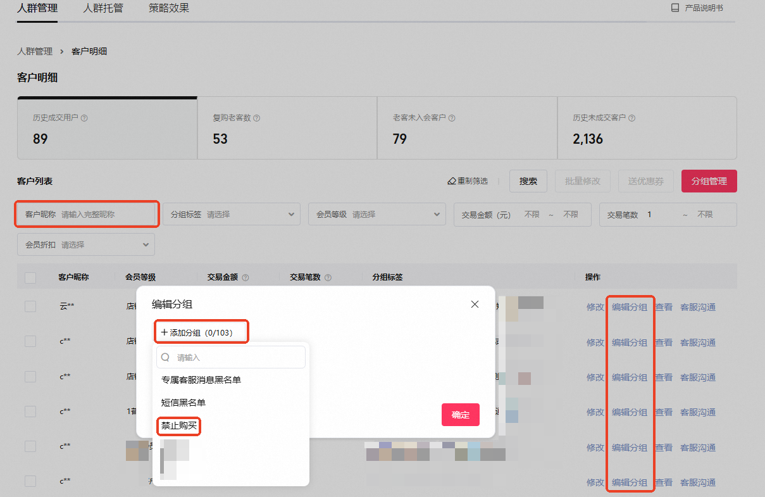Expand the 分组标签 dropdown
Image resolution: width=765 pixels, height=497 pixels.
[232, 215]
